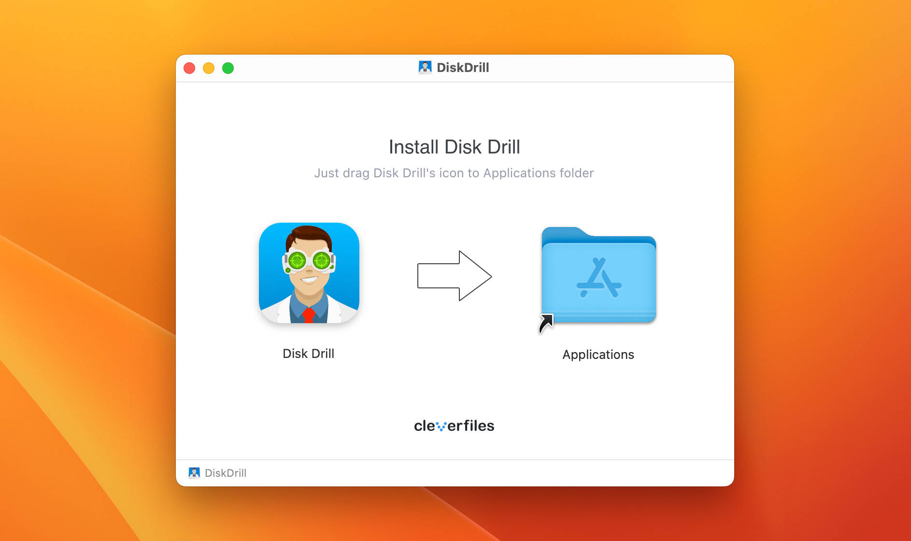The height and width of the screenshot is (541, 911).
Task: Click the DiskDrill icon in bottom path bar
Action: pos(194,473)
